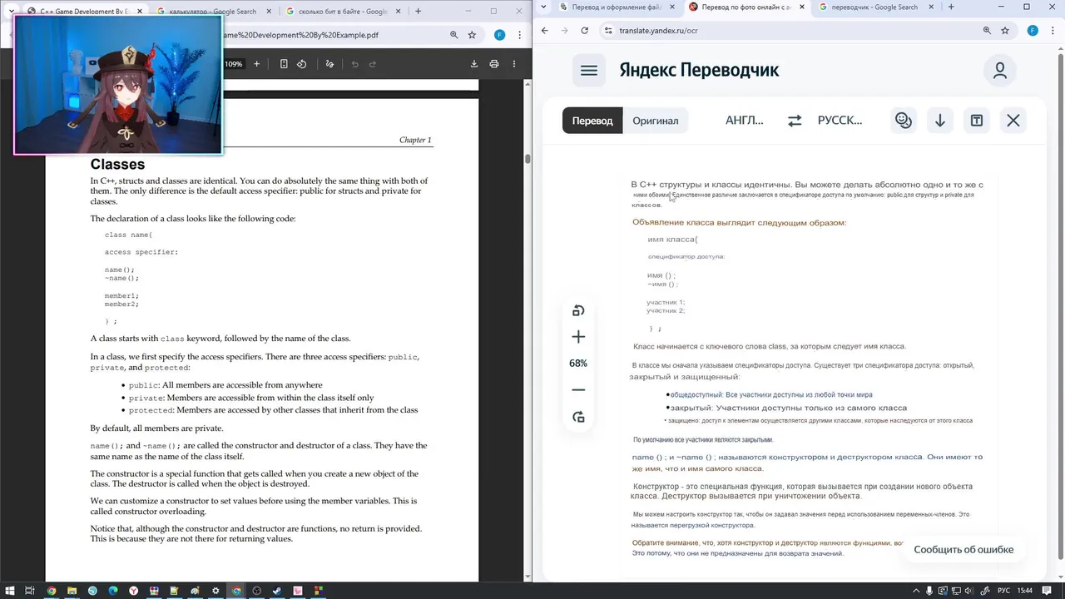The width and height of the screenshot is (1065, 599).
Task: Click the PDF vertical scrollbar thumb
Action: click(x=528, y=159)
